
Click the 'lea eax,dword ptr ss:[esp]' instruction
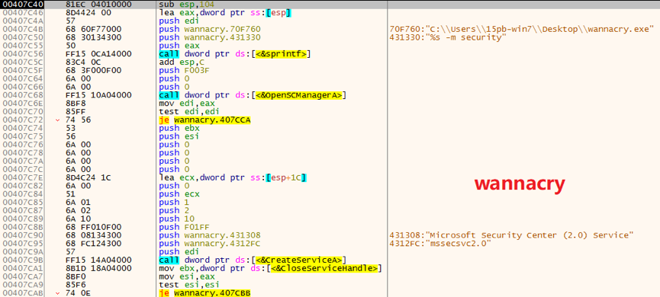pos(225,13)
